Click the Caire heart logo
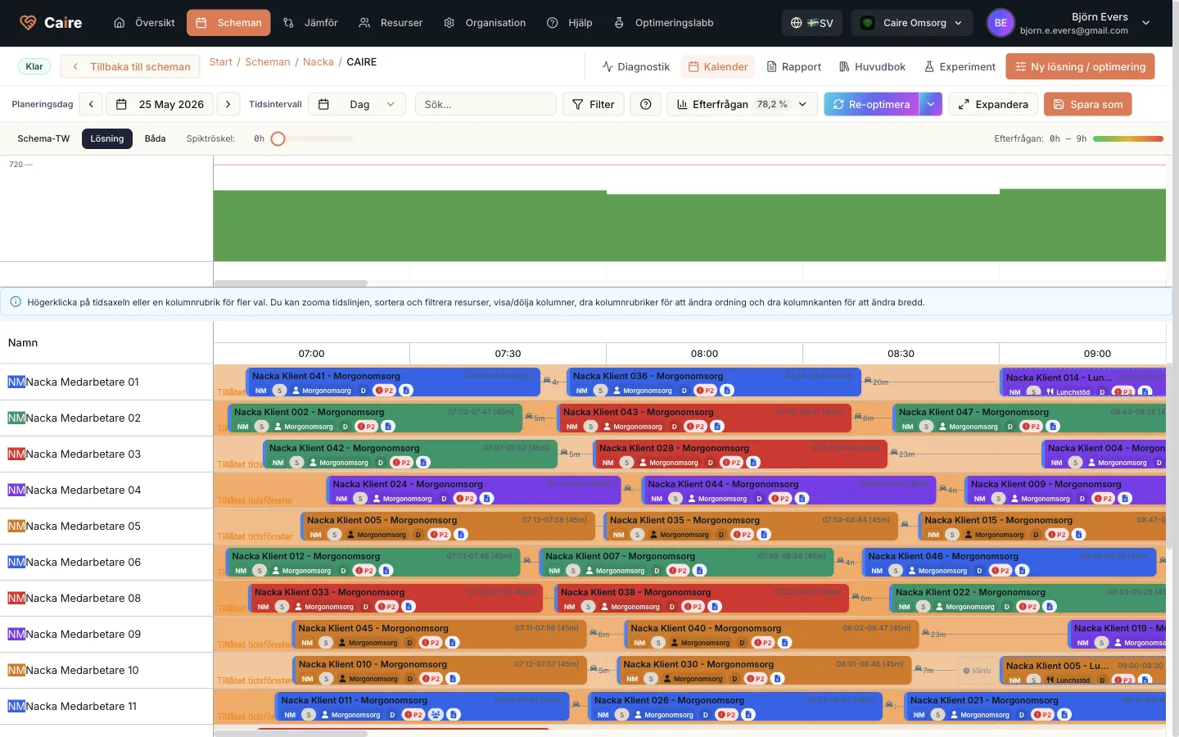The height and width of the screenshot is (737, 1179). (28, 23)
